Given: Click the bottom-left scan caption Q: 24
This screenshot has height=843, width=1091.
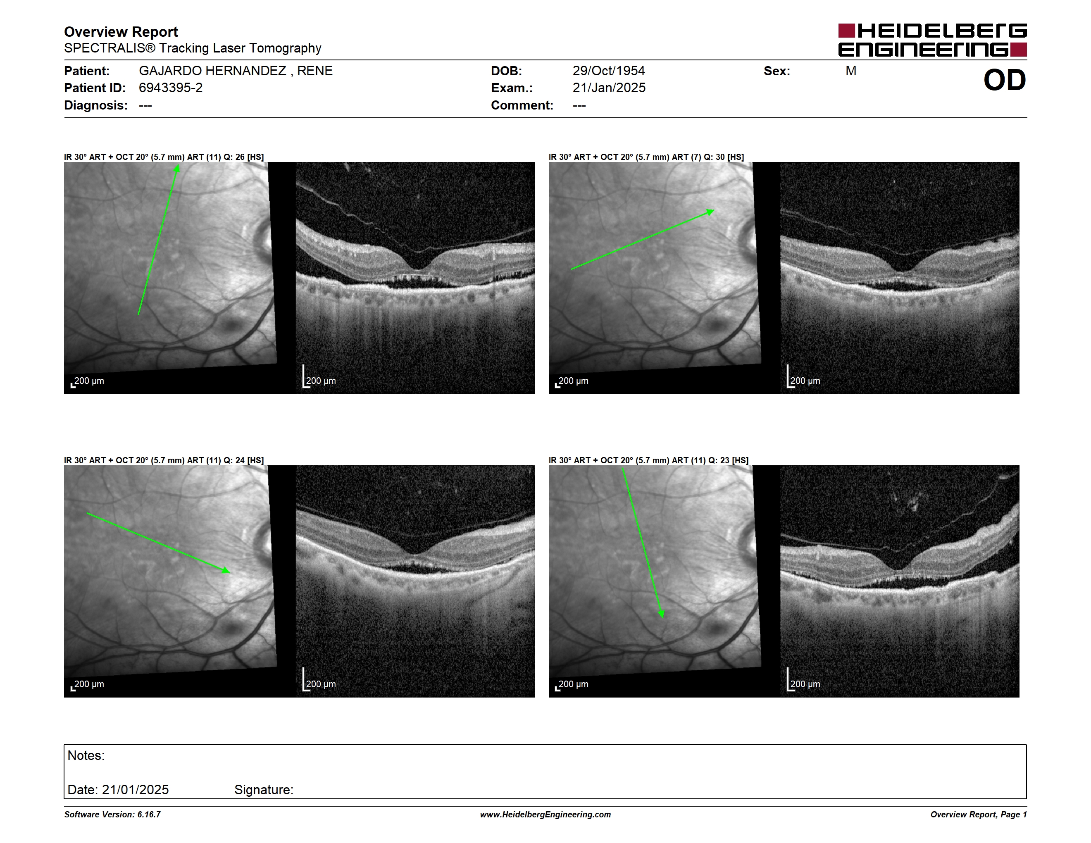Looking at the screenshot, I should 164,460.
